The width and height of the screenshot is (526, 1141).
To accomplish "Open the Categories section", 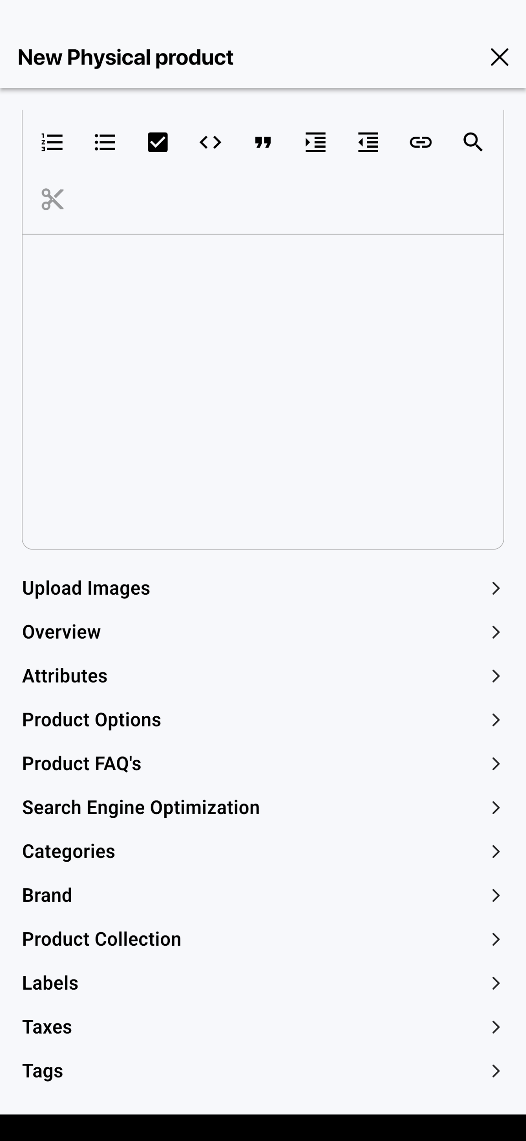I will 263,852.
